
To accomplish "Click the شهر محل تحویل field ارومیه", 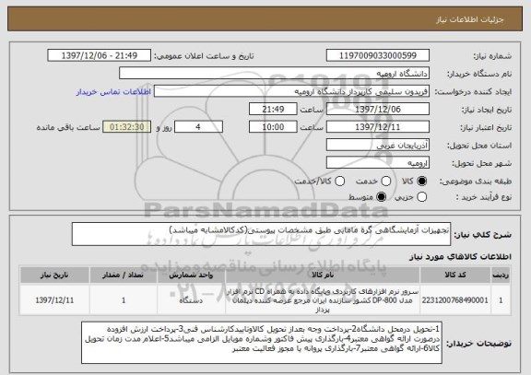I will (378, 163).
